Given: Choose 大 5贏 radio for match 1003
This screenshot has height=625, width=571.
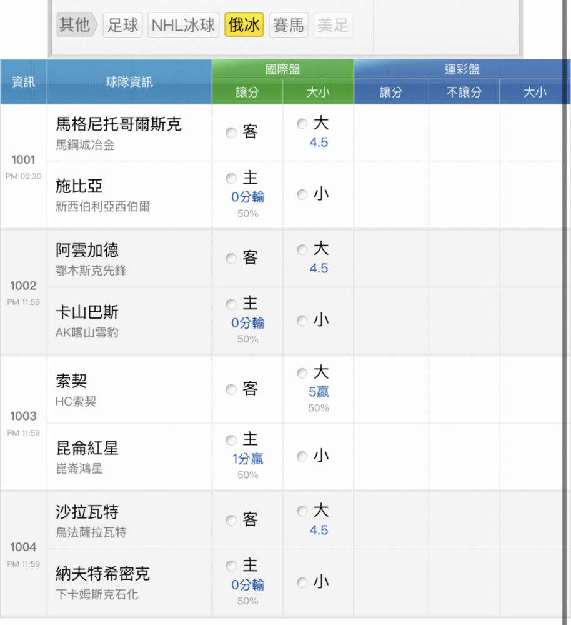Looking at the screenshot, I should [302, 374].
